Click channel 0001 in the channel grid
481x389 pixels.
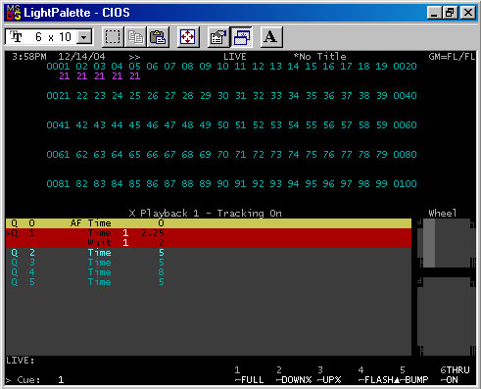pos(58,67)
